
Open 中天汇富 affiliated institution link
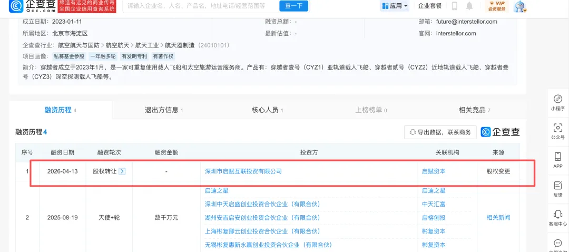[434, 204]
